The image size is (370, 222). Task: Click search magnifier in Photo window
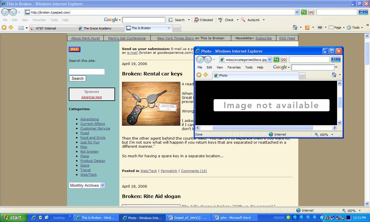(x=334, y=60)
